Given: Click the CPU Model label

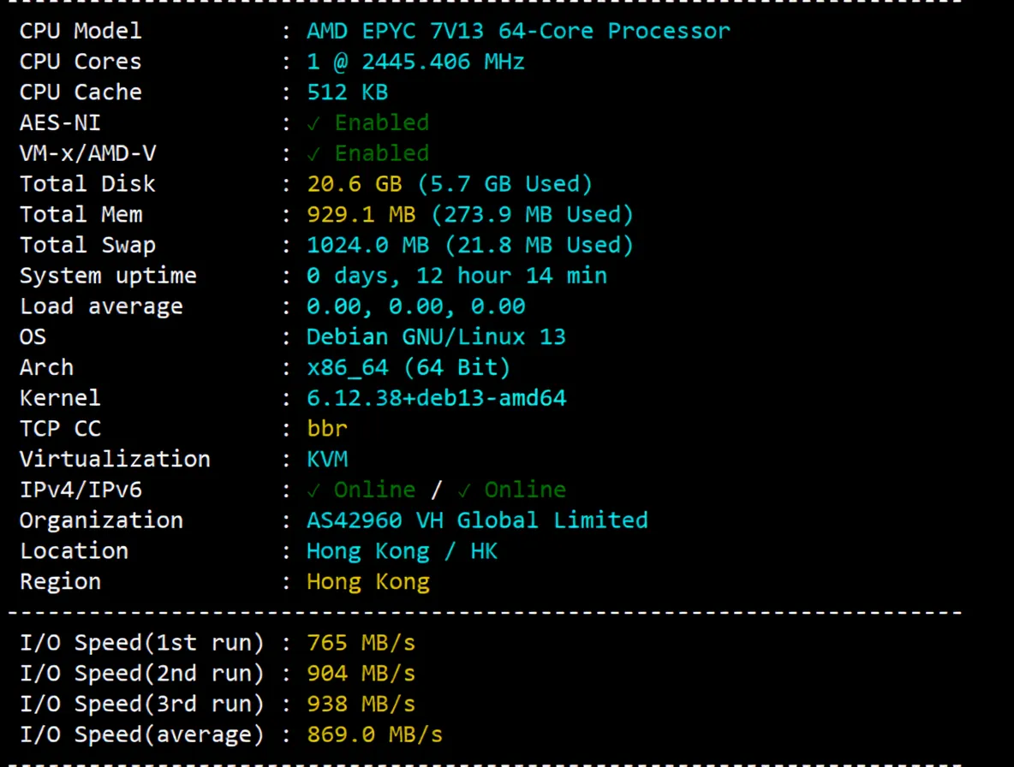Looking at the screenshot, I should click(81, 31).
